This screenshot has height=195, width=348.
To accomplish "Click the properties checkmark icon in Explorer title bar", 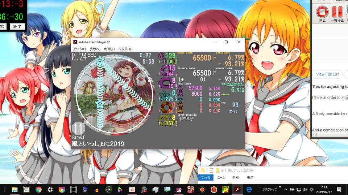I will click(x=211, y=170).
